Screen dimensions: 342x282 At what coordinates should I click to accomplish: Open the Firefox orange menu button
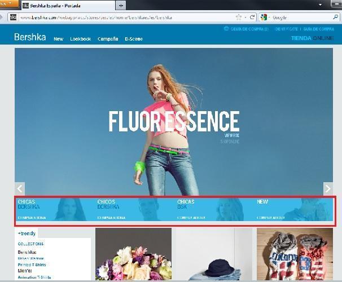click(8, 3)
